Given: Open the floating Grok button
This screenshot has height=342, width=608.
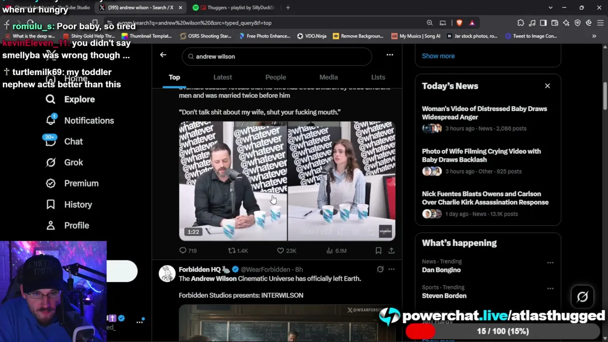Looking at the screenshot, I should click(582, 297).
